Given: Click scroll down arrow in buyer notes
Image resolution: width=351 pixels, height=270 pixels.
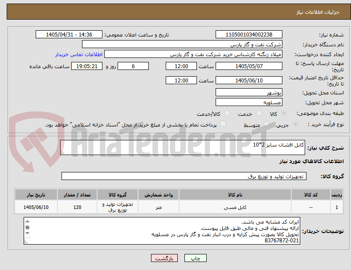Looking at the screenshot, I should pos(27,233).
